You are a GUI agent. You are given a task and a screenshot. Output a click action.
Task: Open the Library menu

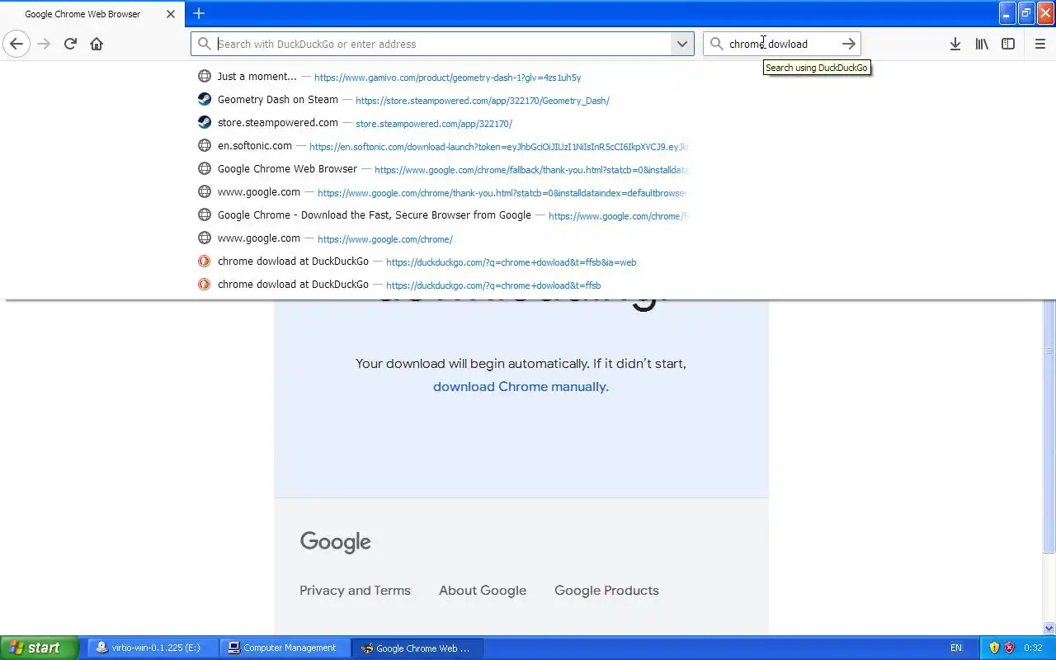point(982,44)
